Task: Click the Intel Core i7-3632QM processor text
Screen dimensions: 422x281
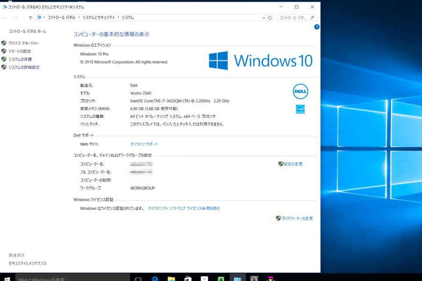Action: [x=180, y=101]
